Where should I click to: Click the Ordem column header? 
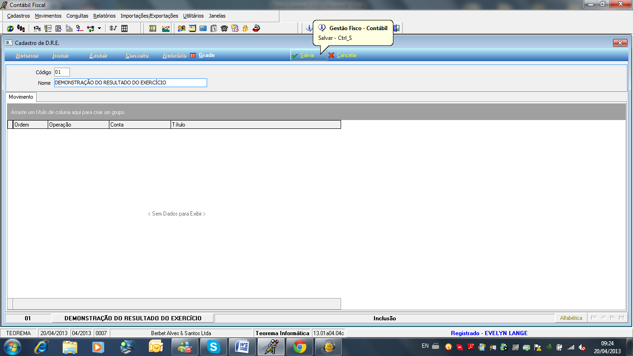(31, 125)
